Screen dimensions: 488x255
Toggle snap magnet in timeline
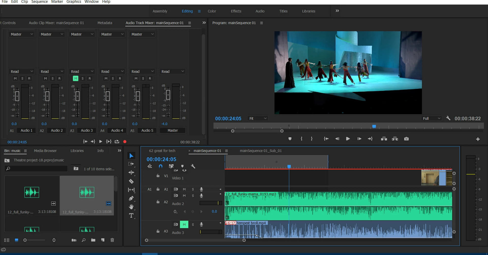pos(160,166)
